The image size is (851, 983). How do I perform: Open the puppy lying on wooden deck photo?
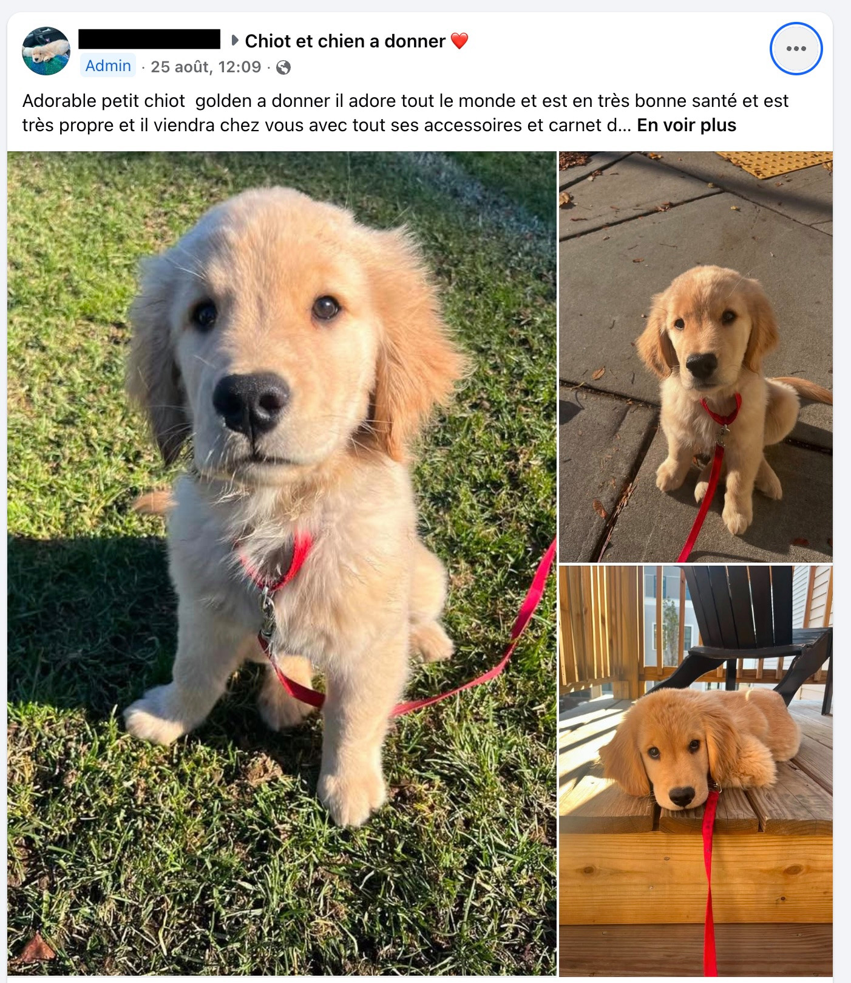pos(696,771)
